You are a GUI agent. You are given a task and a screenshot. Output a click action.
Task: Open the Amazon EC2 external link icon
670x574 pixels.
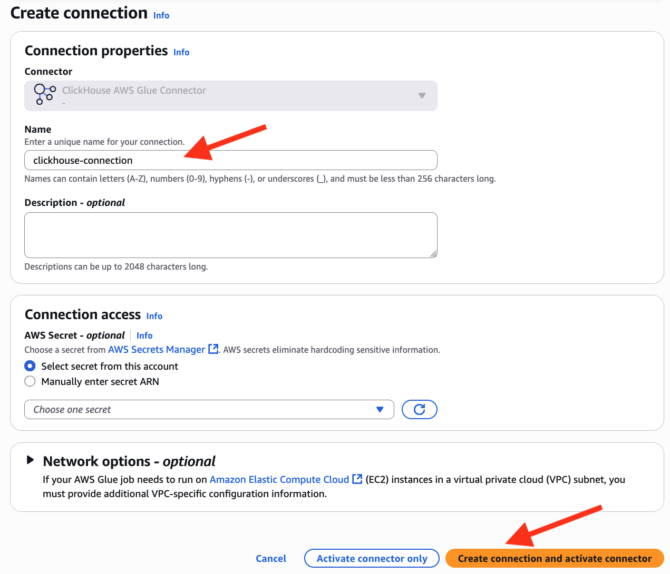pos(357,479)
